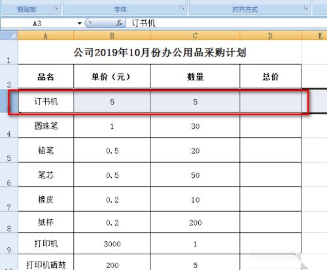327x270 pixels.
Task: Select the 打印机硒鼓 cell
Action: (x=46, y=262)
